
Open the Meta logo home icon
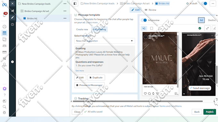(x=4, y=5)
